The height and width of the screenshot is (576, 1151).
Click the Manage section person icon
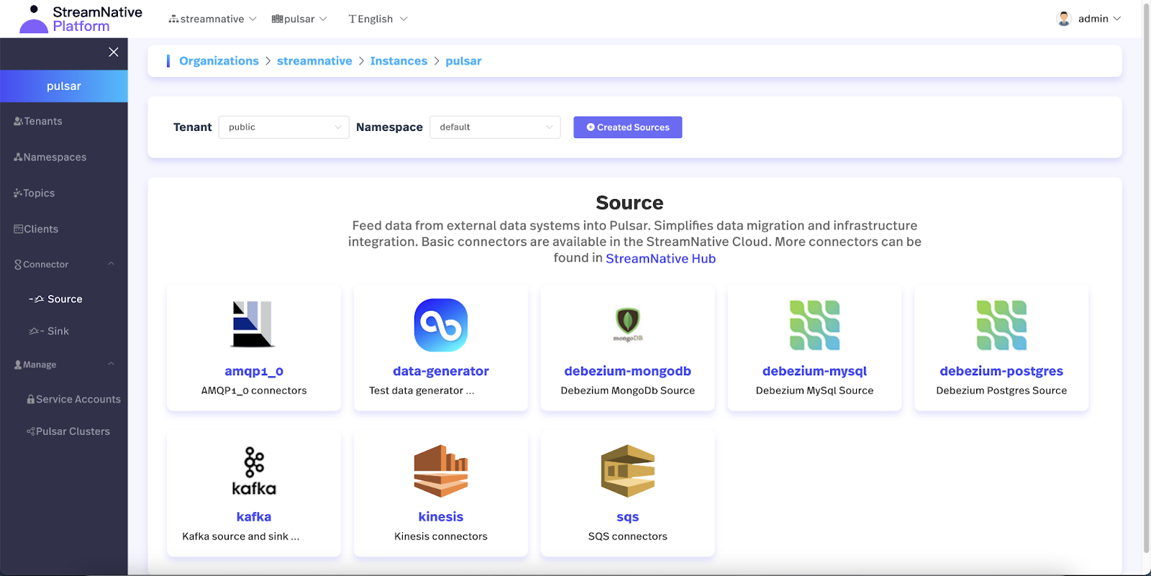18,365
